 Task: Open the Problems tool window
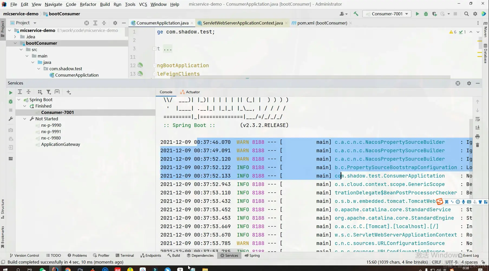coord(77,255)
